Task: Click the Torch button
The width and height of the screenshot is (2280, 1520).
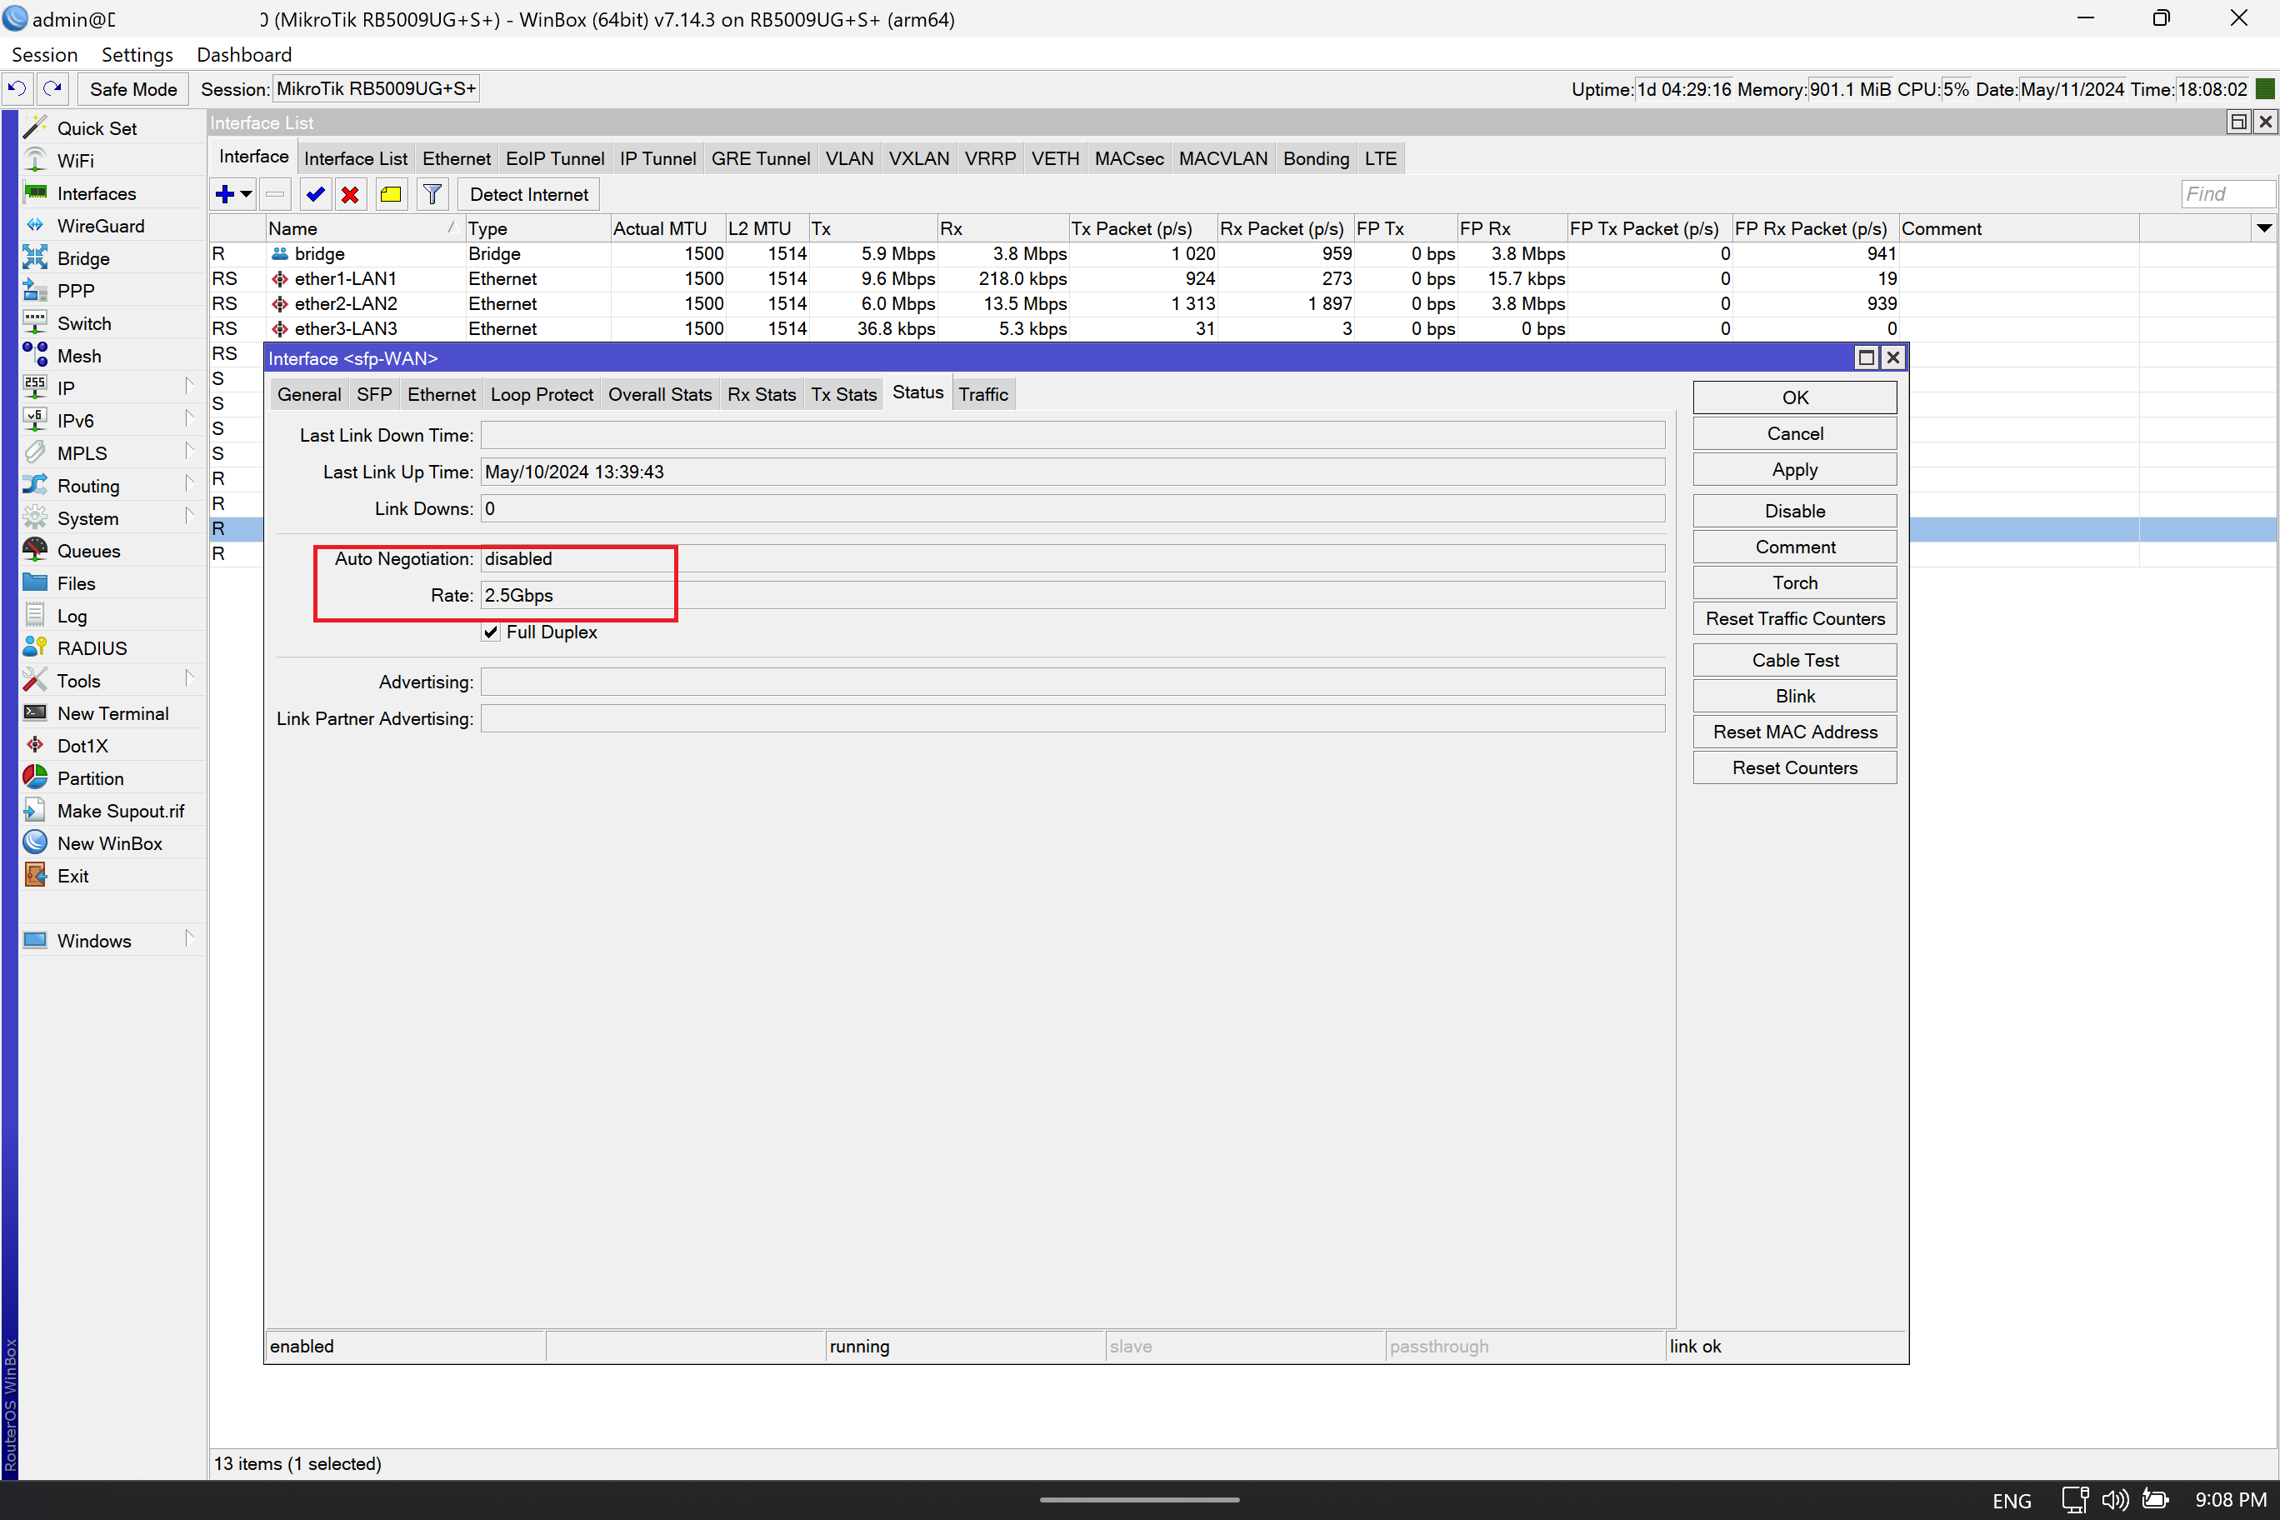Action: coord(1794,582)
